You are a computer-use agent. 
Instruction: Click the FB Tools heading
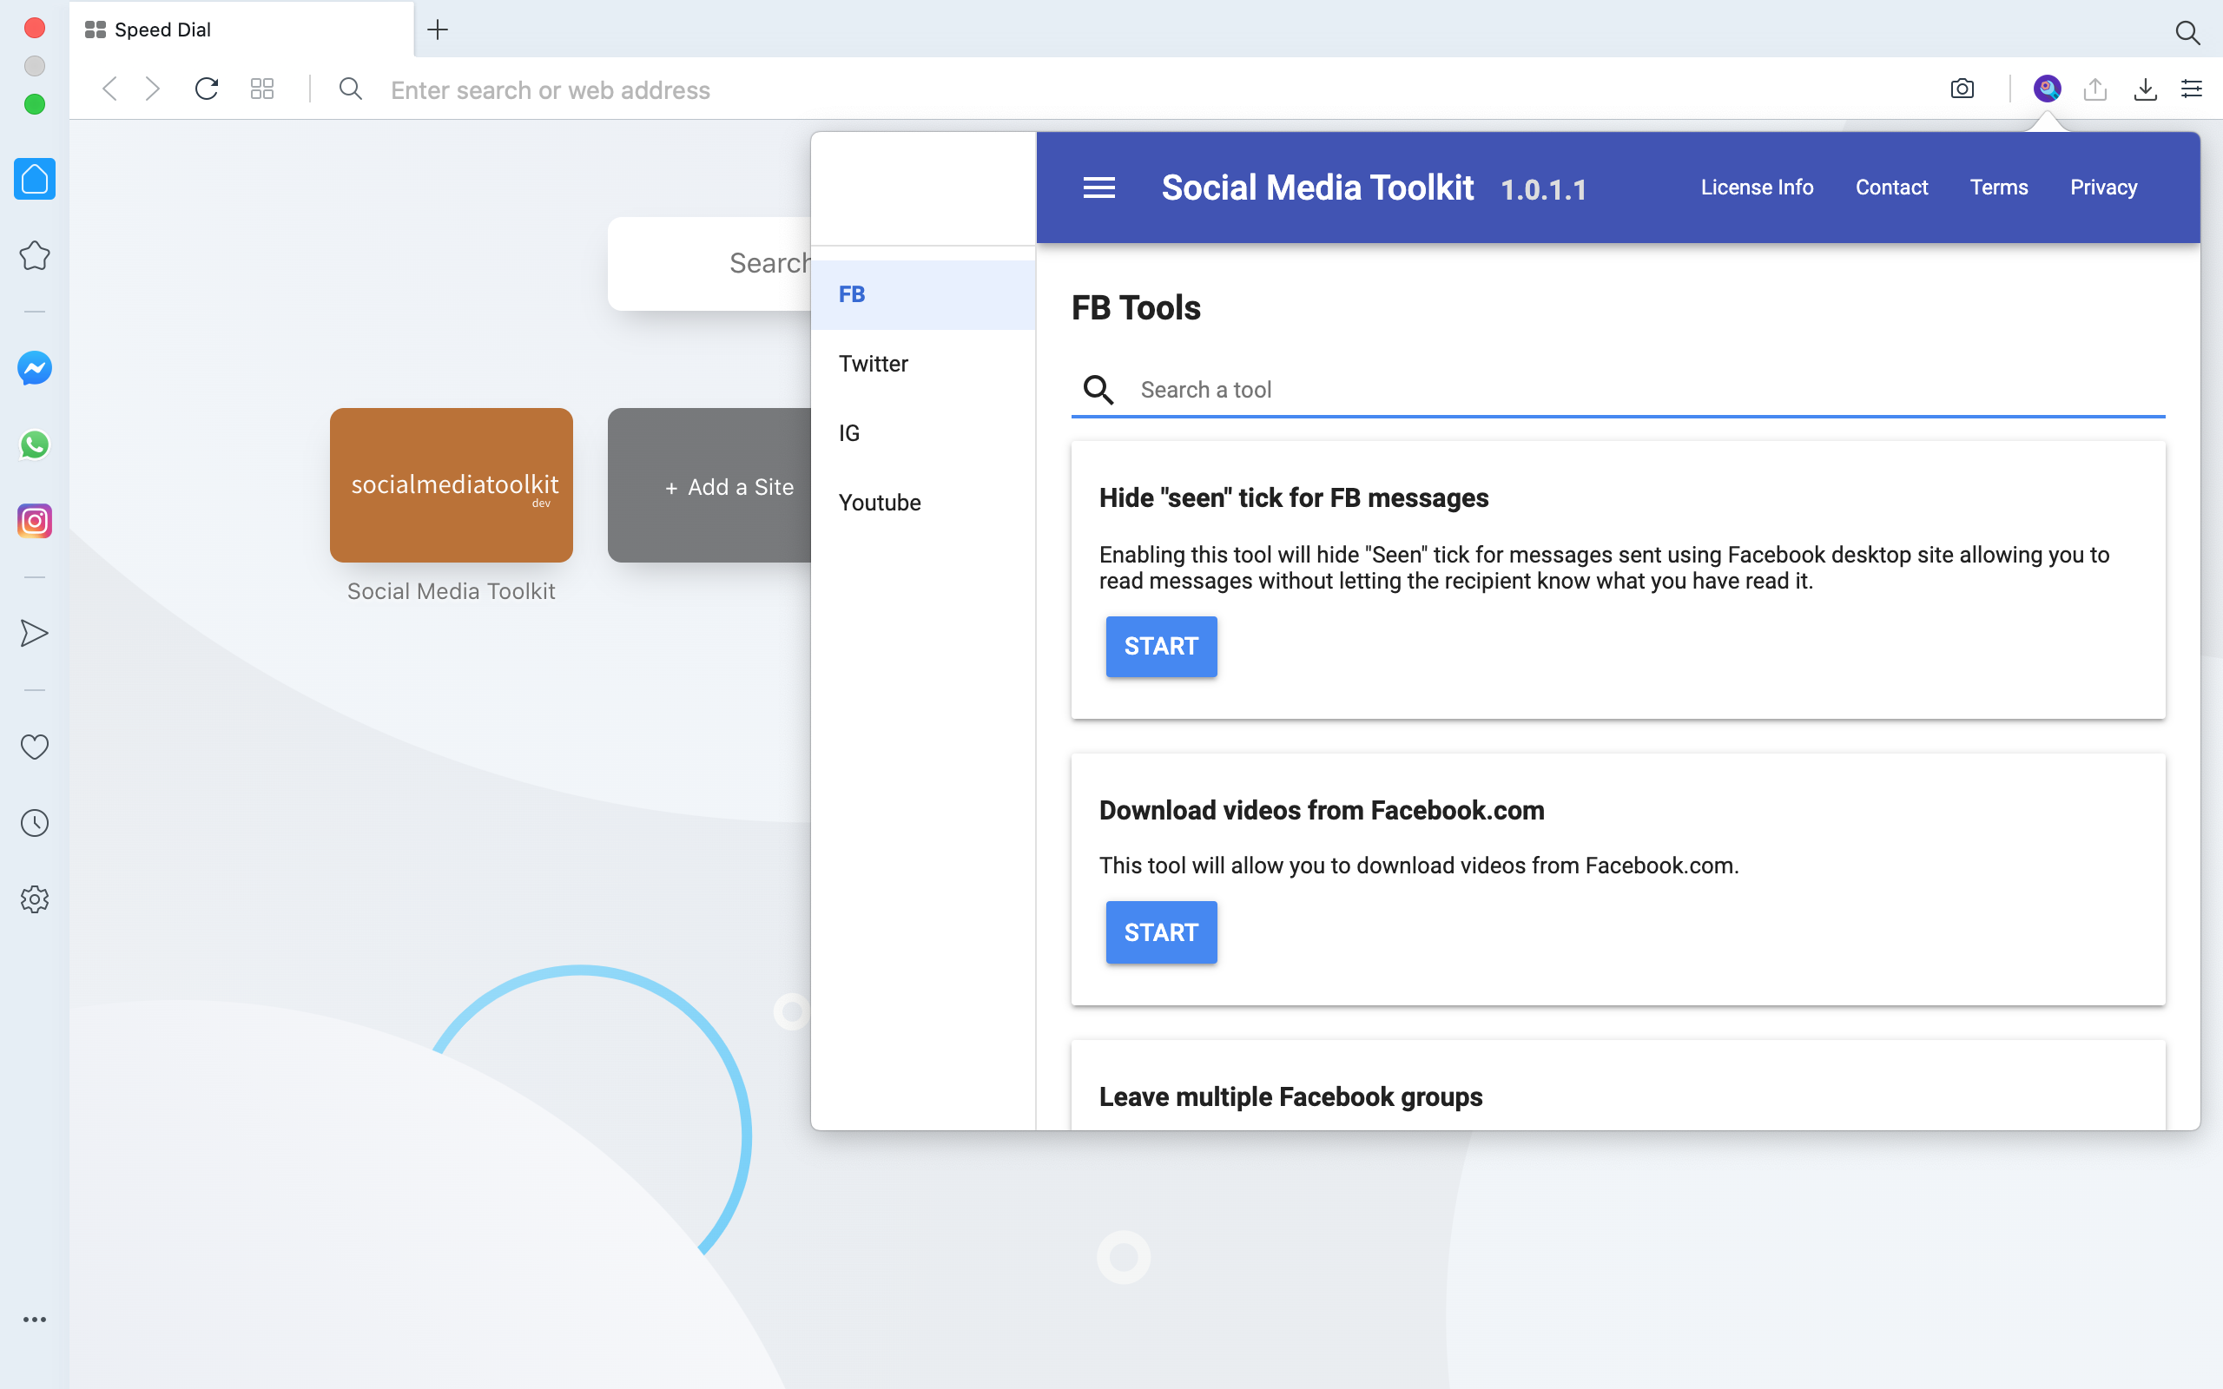[1136, 307]
